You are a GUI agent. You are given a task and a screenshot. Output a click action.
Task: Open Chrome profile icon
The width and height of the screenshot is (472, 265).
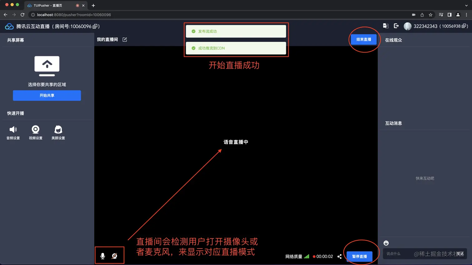tap(458, 15)
